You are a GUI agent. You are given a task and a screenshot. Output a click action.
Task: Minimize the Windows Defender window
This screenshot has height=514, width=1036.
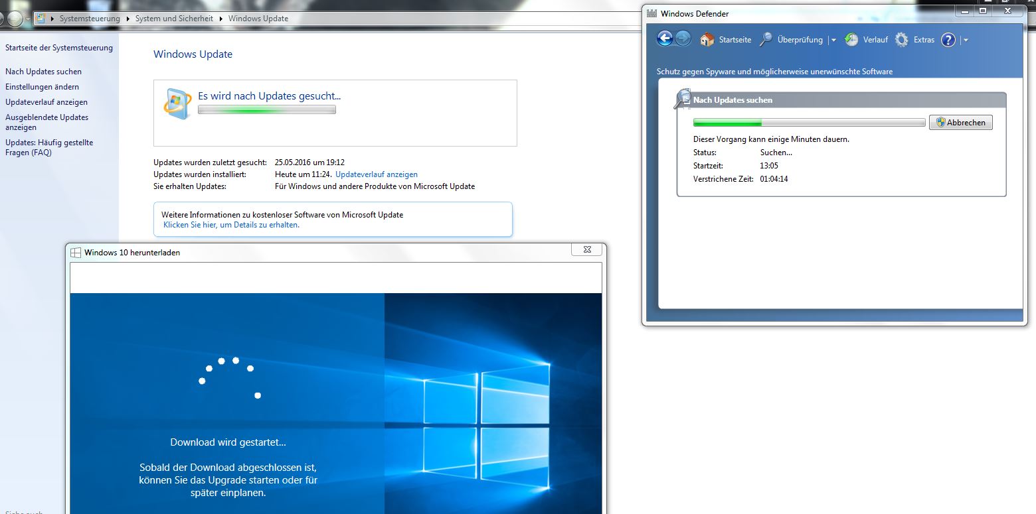coord(965,11)
